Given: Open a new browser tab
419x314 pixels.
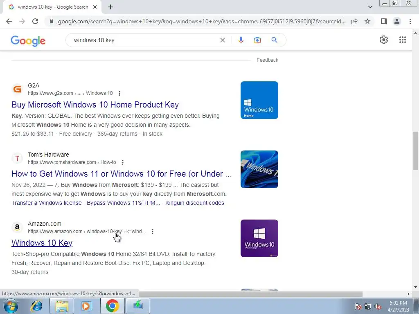Looking at the screenshot, I should coord(110,7).
